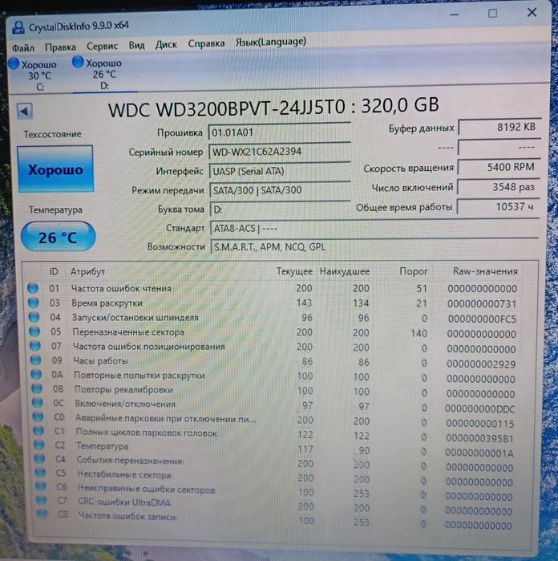This screenshot has height=561, width=558.
Task: Click the transfer mode field SATA/300
Action: coord(281,190)
